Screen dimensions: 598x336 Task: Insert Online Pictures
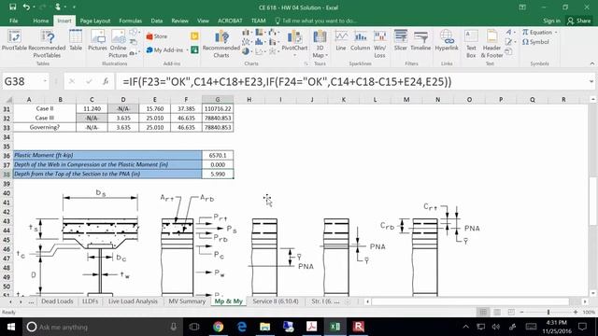[x=119, y=44]
